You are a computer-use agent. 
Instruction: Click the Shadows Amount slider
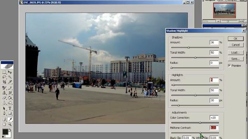point(195,47)
